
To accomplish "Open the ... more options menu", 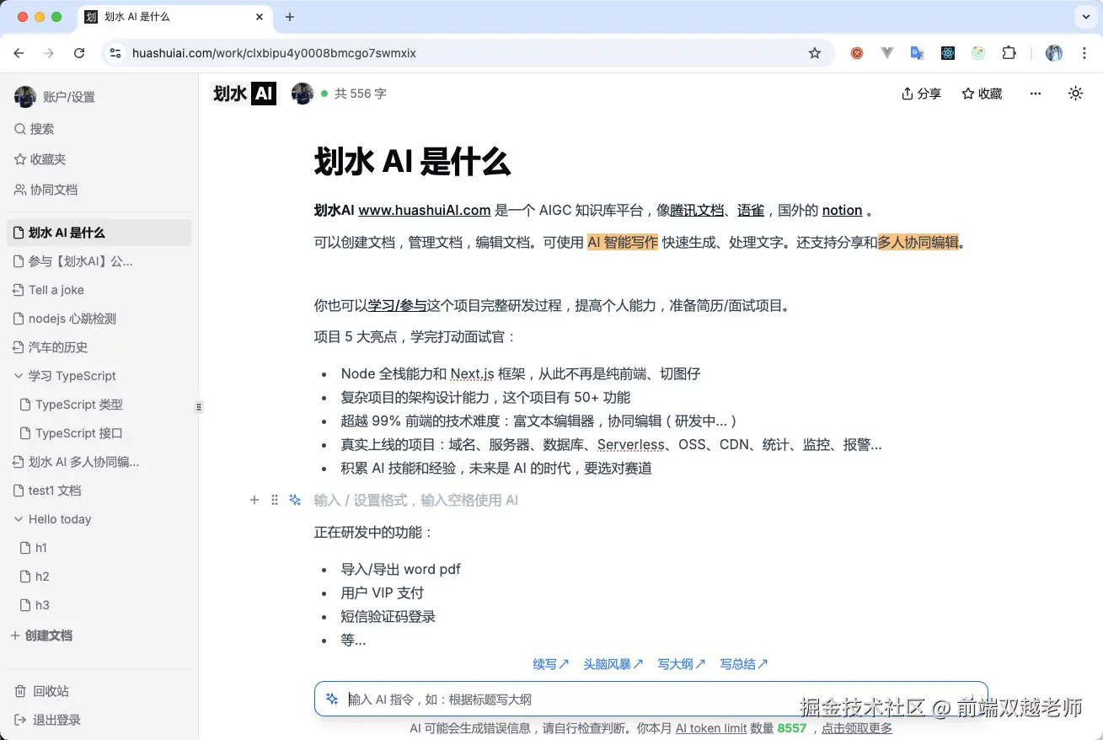I will point(1035,94).
